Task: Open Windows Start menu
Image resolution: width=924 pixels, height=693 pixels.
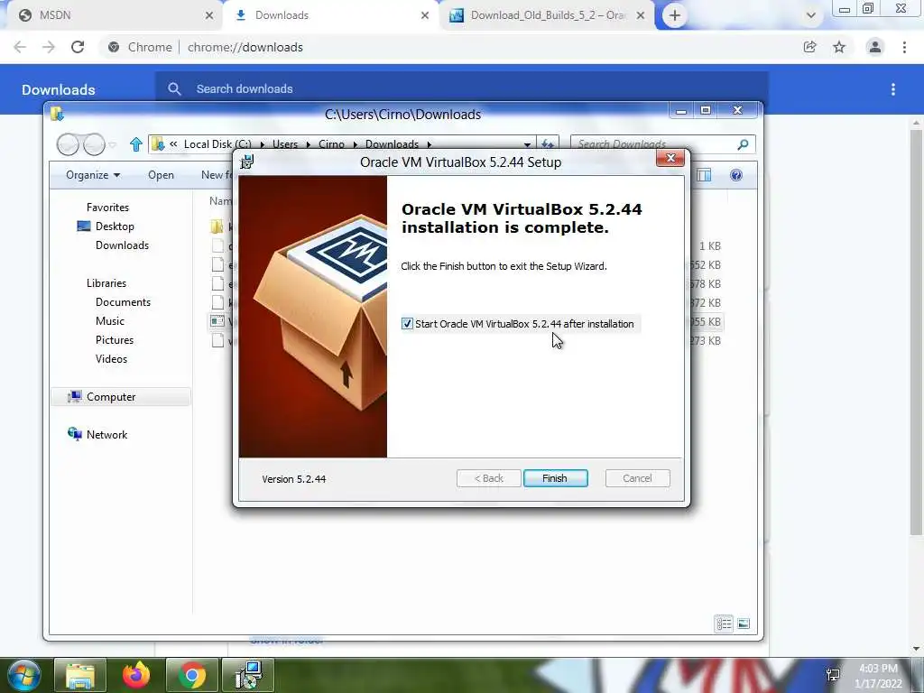Action: (x=23, y=675)
